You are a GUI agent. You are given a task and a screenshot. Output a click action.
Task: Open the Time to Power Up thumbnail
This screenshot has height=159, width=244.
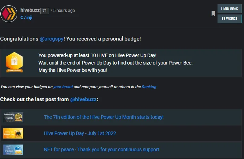[13, 133]
